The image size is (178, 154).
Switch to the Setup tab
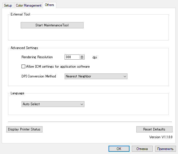pyautogui.click(x=8, y=5)
